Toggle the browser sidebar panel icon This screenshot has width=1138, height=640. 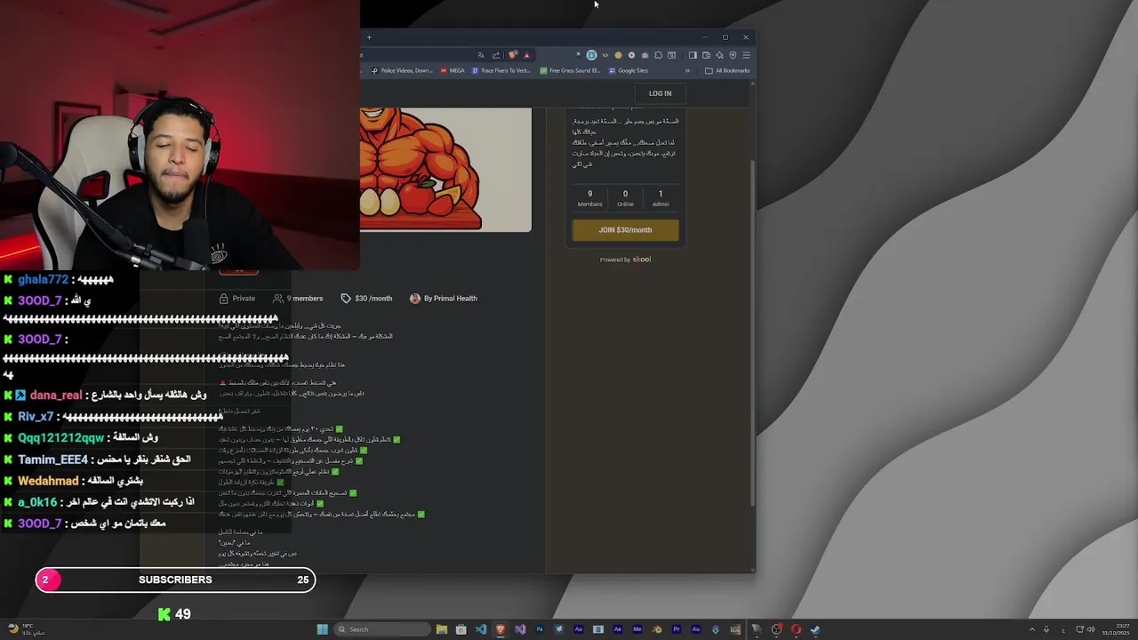pyautogui.click(x=693, y=55)
